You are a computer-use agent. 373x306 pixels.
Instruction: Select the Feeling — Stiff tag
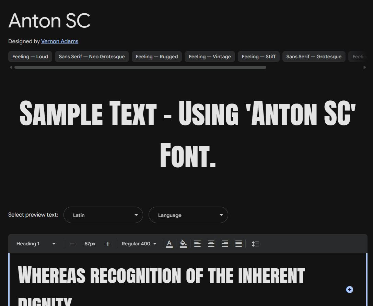pyautogui.click(x=259, y=57)
